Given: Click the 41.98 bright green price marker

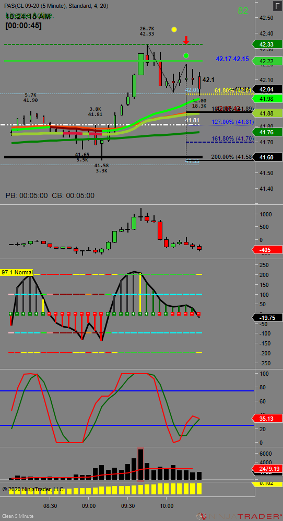Looking at the screenshot, I should tap(268, 99).
